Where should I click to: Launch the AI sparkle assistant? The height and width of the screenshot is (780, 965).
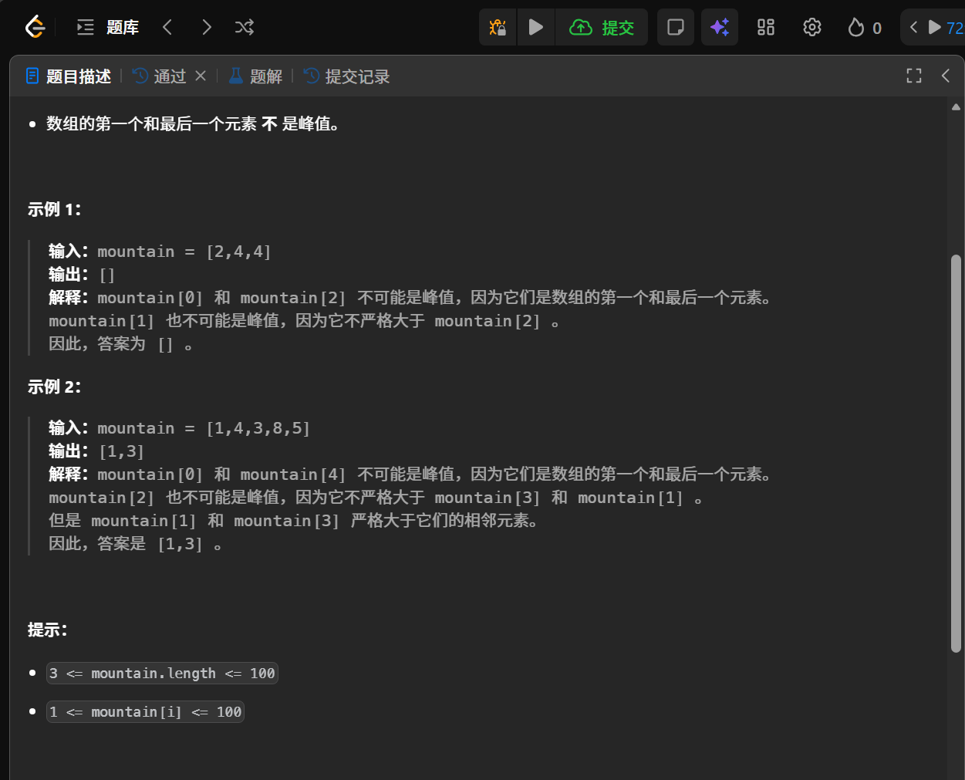[x=720, y=28]
